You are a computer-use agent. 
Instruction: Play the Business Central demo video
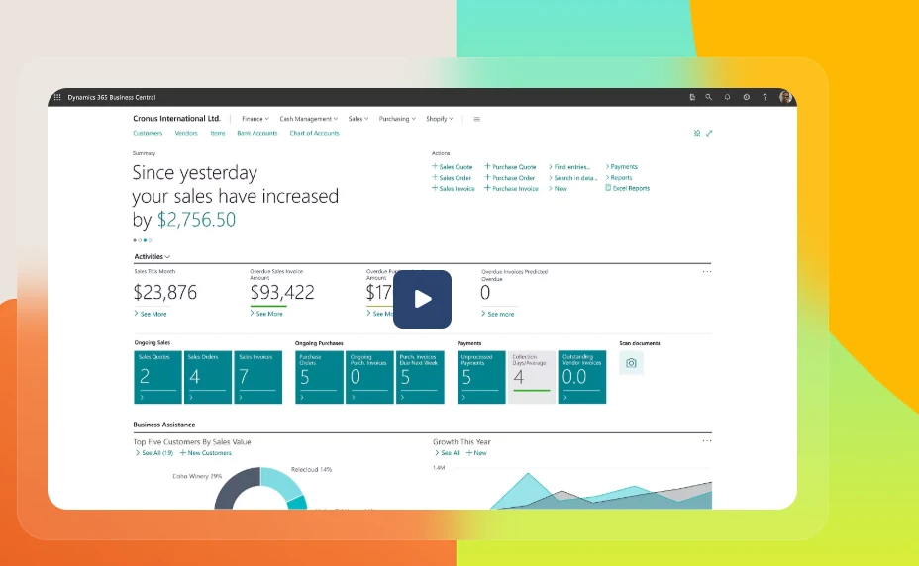click(x=422, y=299)
